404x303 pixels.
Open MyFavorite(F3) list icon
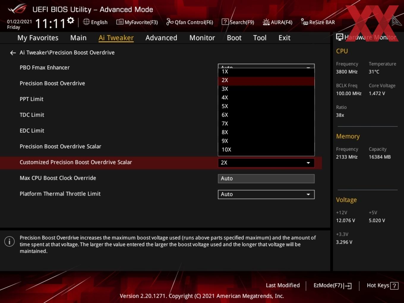pyautogui.click(x=120, y=22)
